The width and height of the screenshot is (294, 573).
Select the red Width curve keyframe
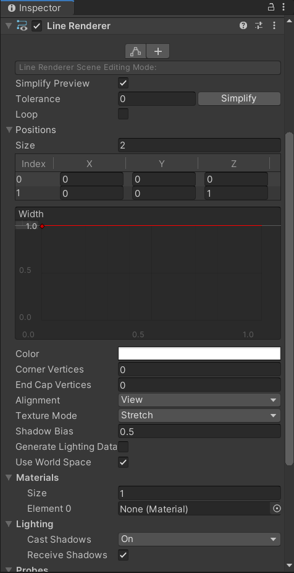pyautogui.click(x=42, y=226)
